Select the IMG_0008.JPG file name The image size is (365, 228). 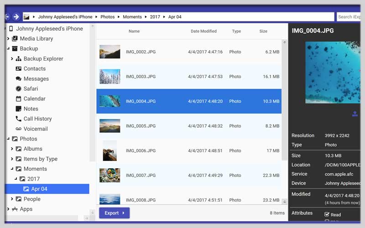coord(141,200)
